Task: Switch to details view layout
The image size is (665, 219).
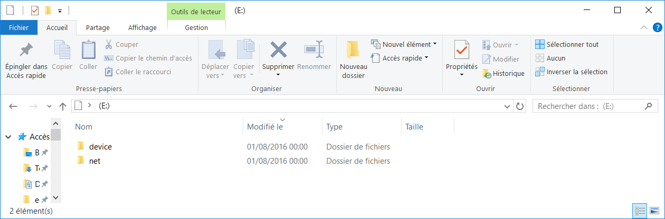Action: [x=641, y=211]
